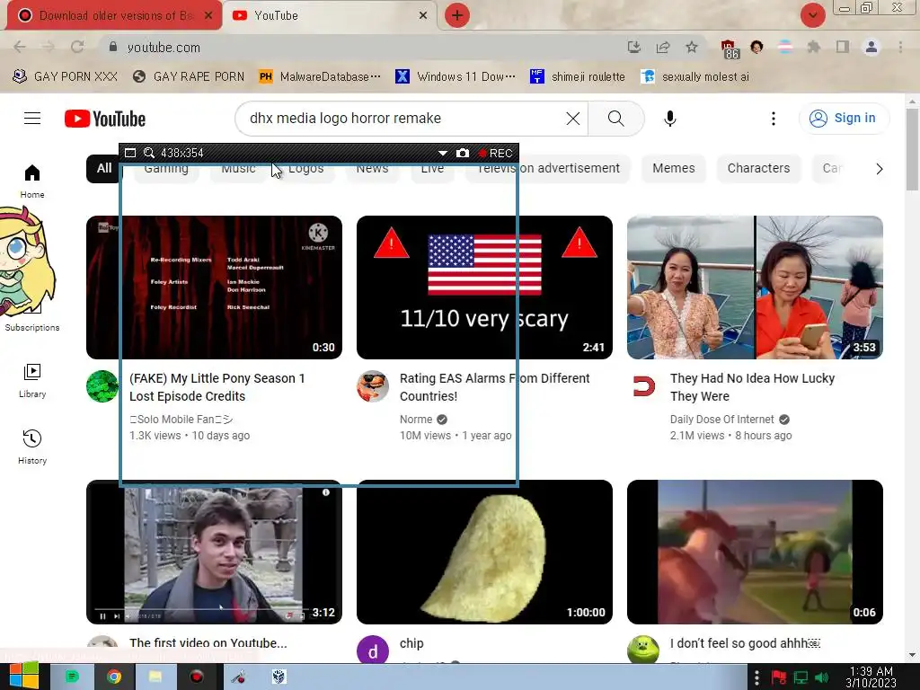This screenshot has width=920, height=690.
Task: Switch to the Download older versions tab
Action: pos(114,15)
